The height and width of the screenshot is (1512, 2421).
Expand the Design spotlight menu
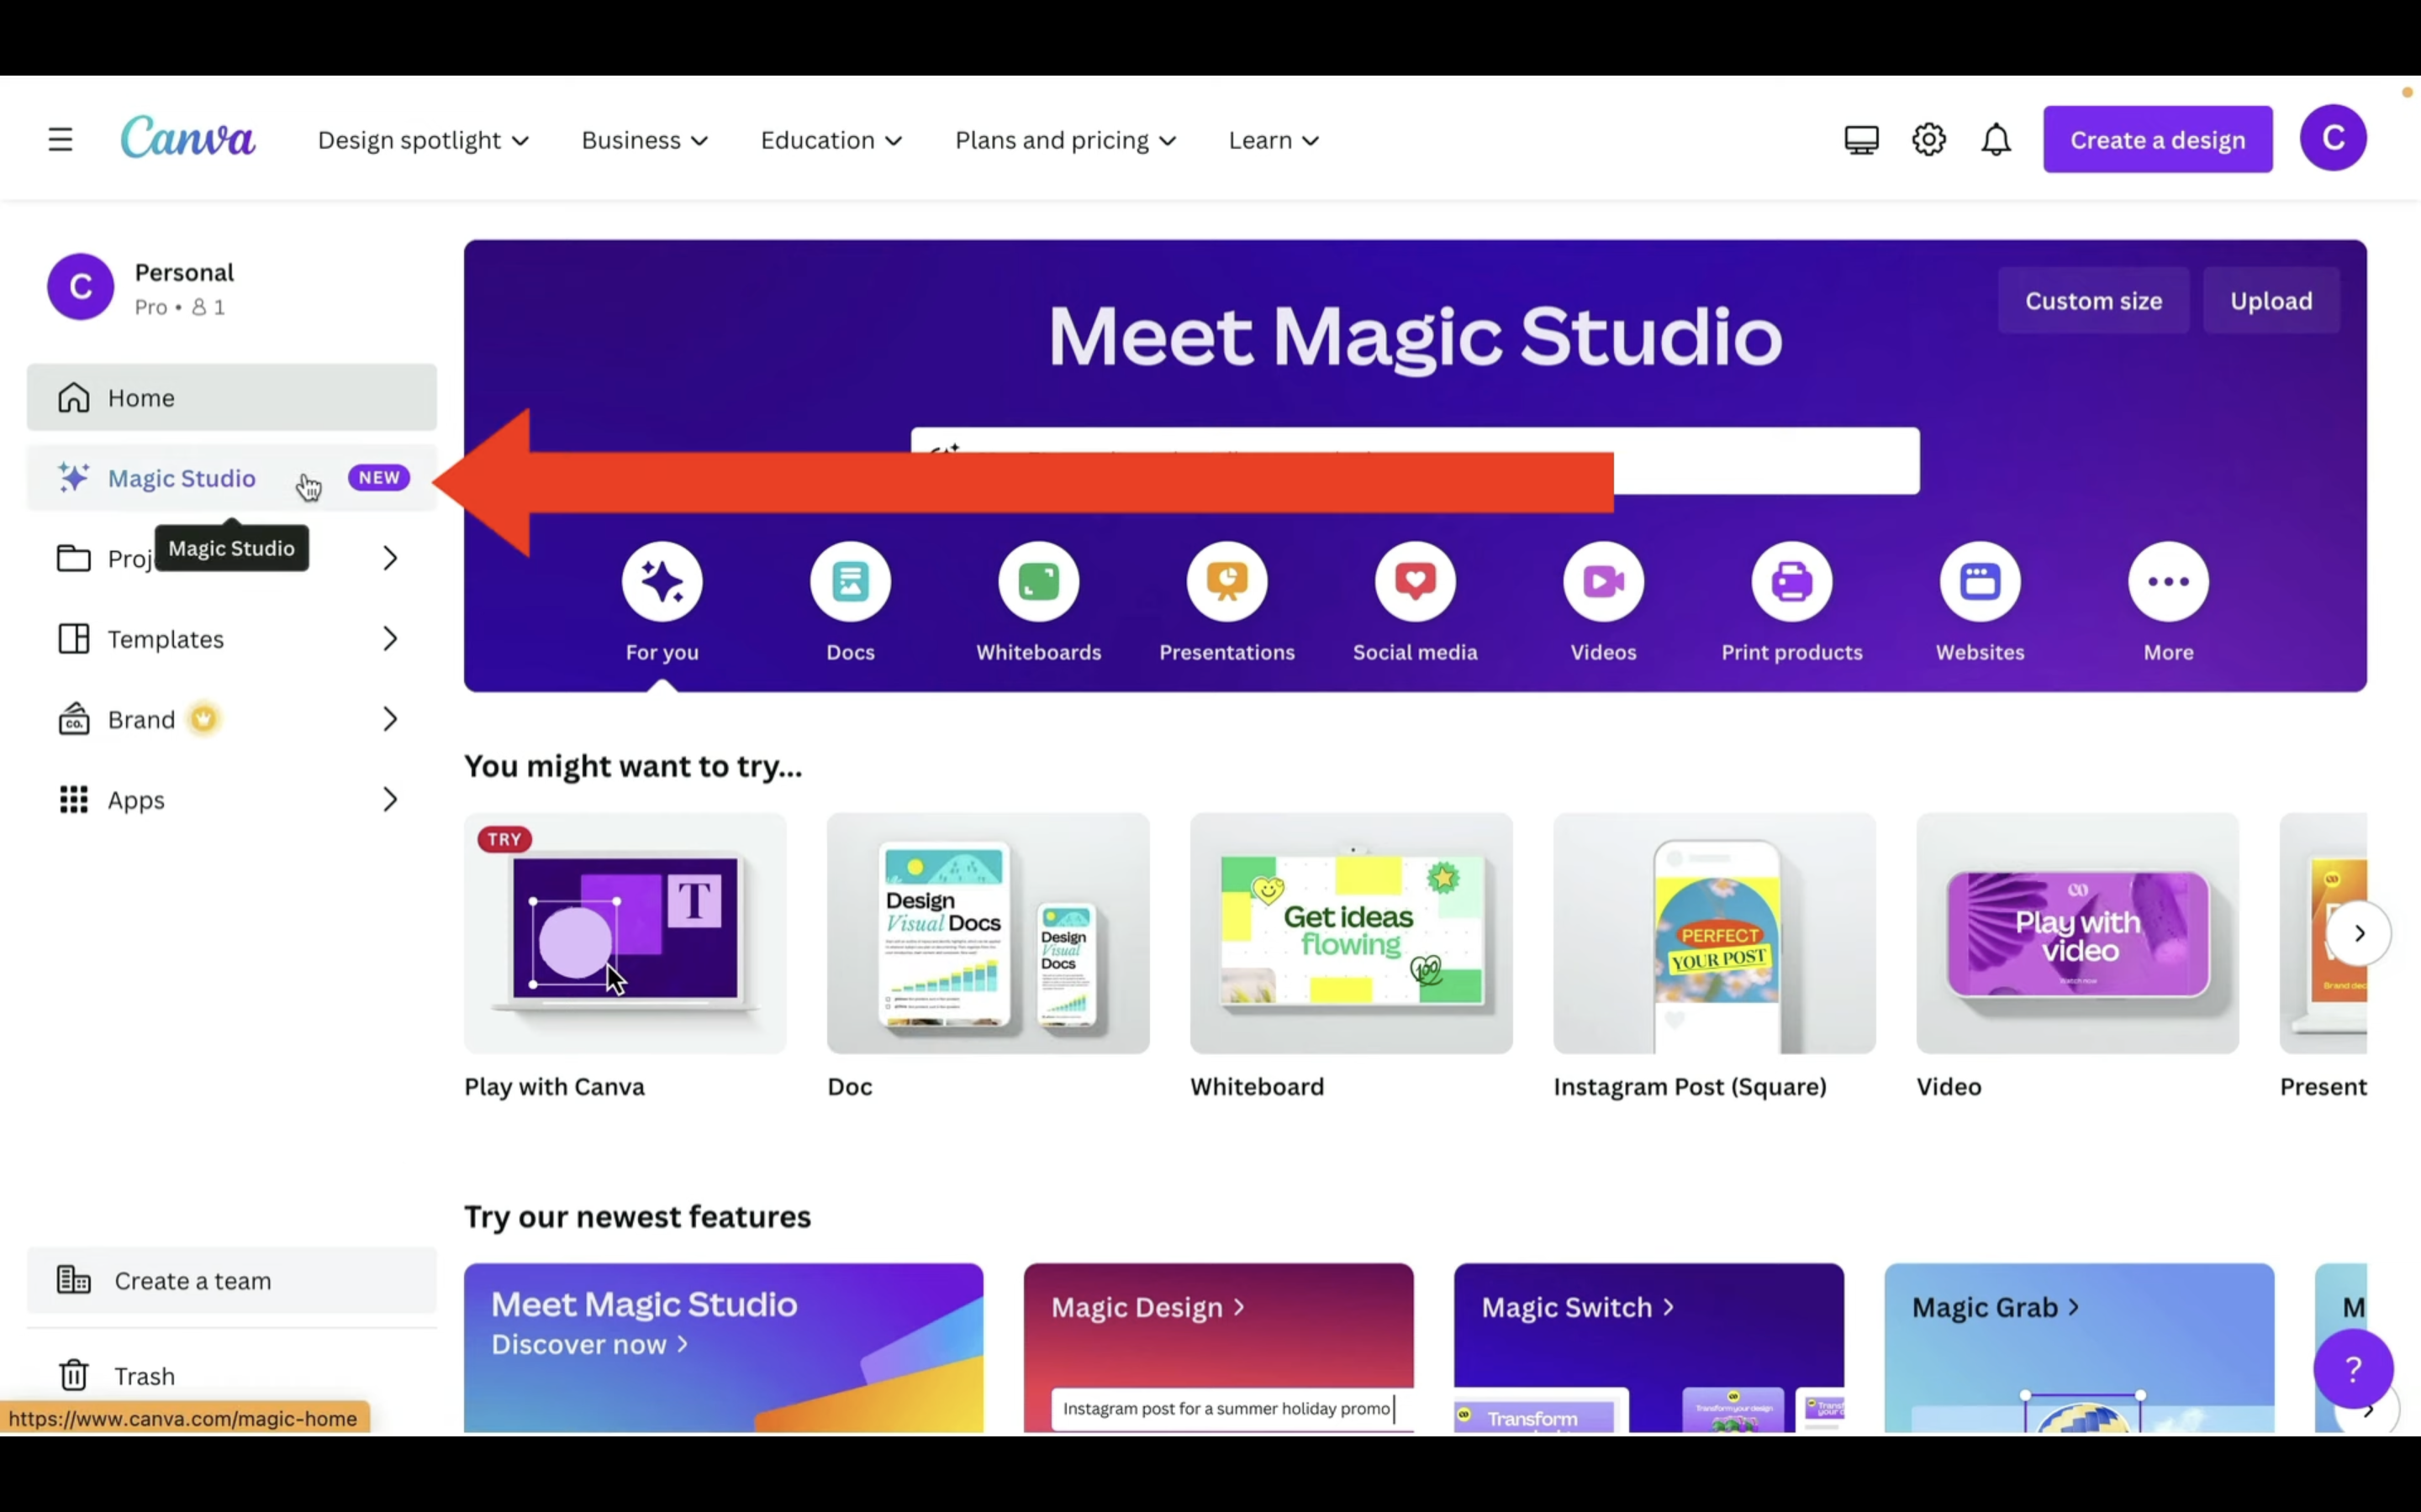423,140
